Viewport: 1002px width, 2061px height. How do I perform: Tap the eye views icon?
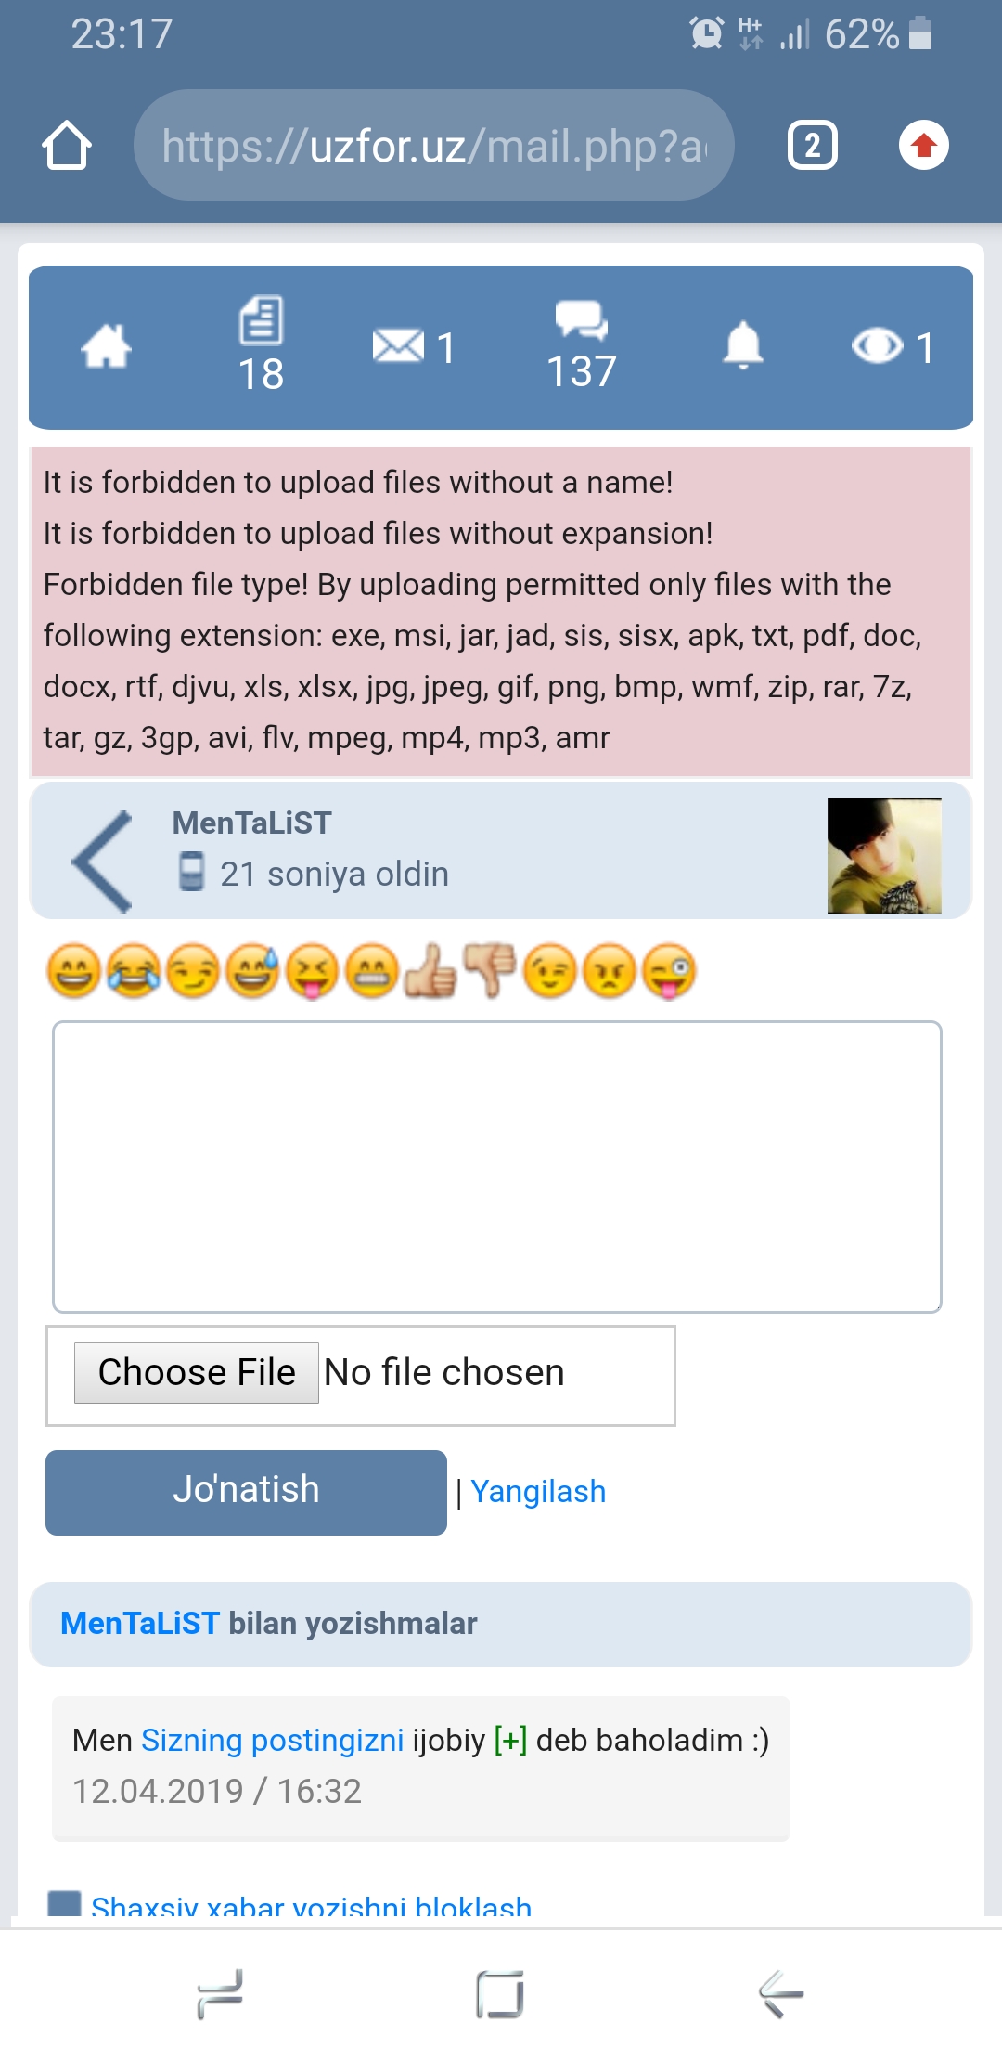tap(878, 346)
